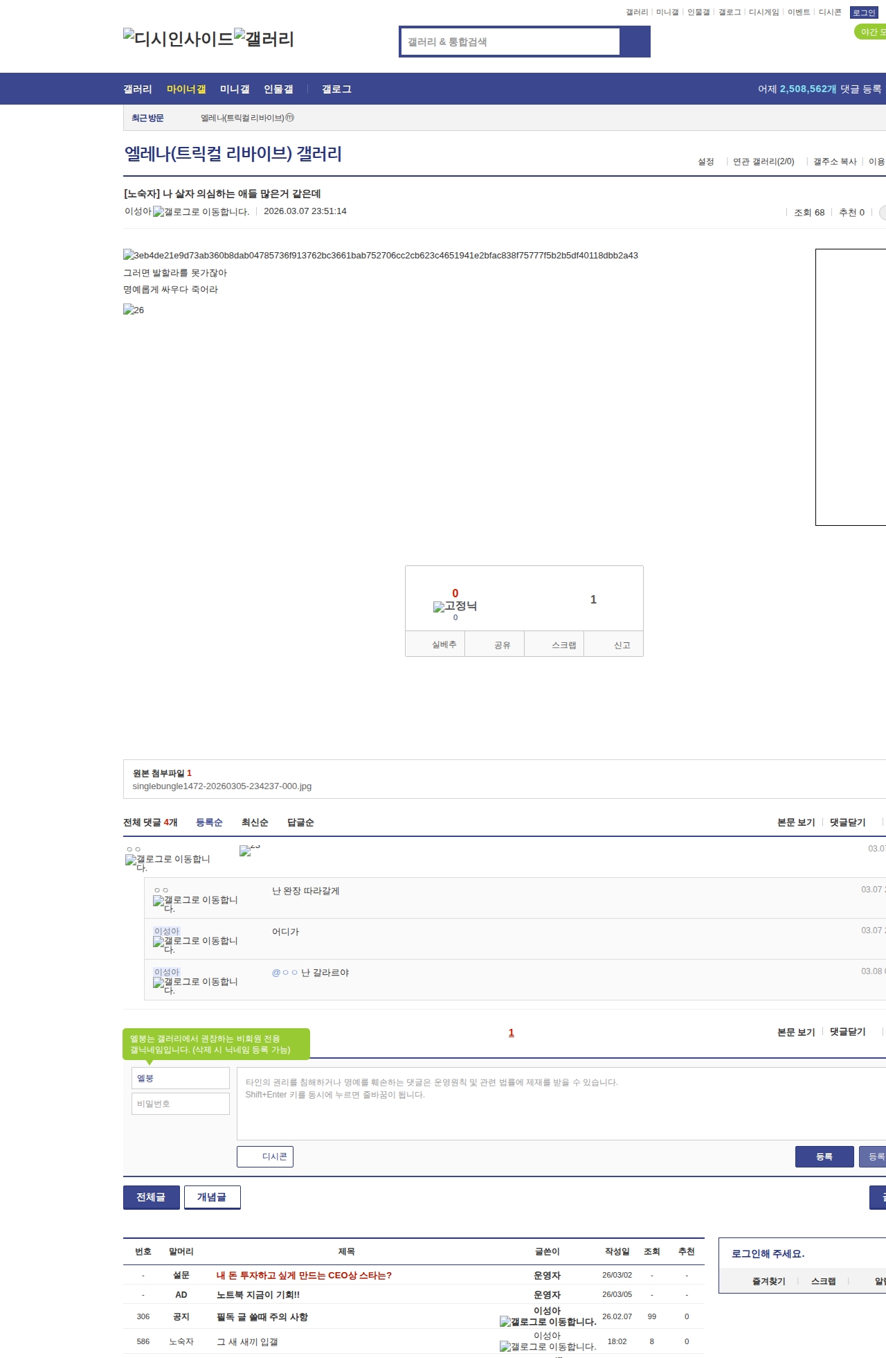This screenshot has height=1358, width=886.
Task: Open notice '필독 글 쓸때 주의 사항'
Action: click(262, 1317)
